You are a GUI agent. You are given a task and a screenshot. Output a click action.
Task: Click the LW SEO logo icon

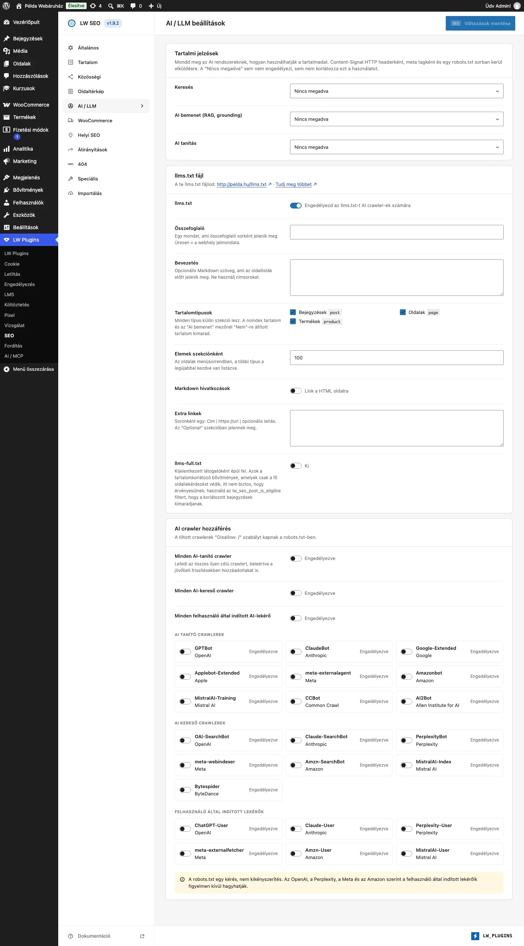click(x=72, y=23)
